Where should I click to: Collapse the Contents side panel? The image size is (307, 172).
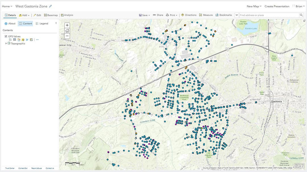55,23
